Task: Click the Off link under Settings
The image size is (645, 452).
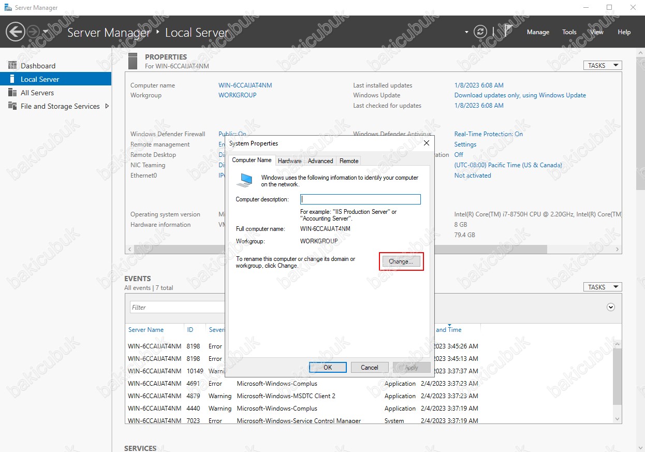Action: pos(459,155)
